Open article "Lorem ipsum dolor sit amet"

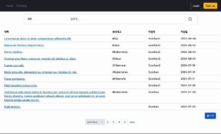pos(38,38)
